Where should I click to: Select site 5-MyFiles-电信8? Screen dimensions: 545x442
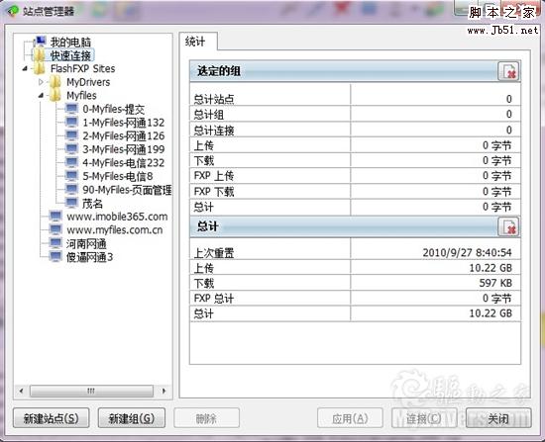point(118,176)
